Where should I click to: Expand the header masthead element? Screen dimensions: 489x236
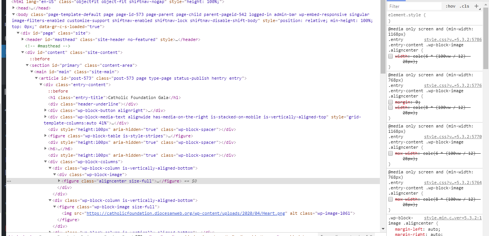[x=23, y=39]
